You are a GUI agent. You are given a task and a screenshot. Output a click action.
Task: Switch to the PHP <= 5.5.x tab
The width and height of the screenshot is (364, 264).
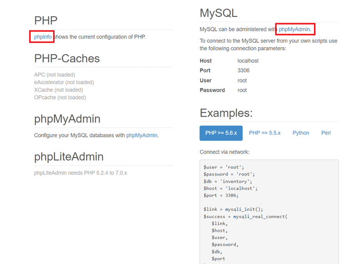265,133
